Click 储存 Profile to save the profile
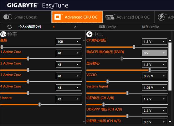The image size is (174, 126). 151,27
